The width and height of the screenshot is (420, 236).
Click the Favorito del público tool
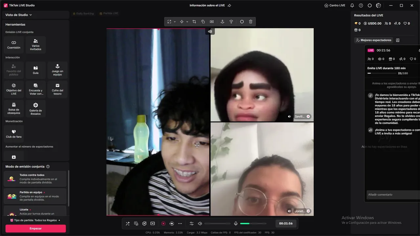coord(14,70)
